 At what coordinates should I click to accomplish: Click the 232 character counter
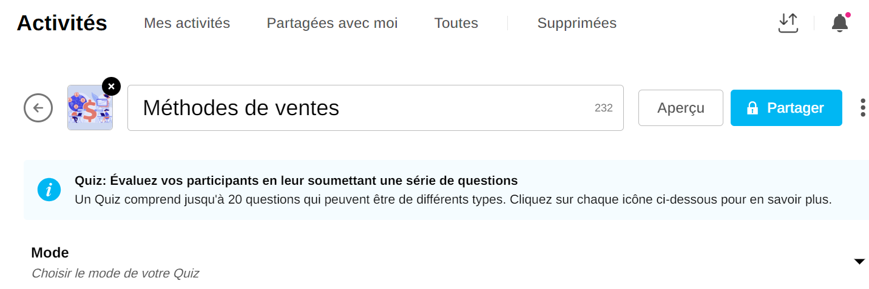(603, 108)
